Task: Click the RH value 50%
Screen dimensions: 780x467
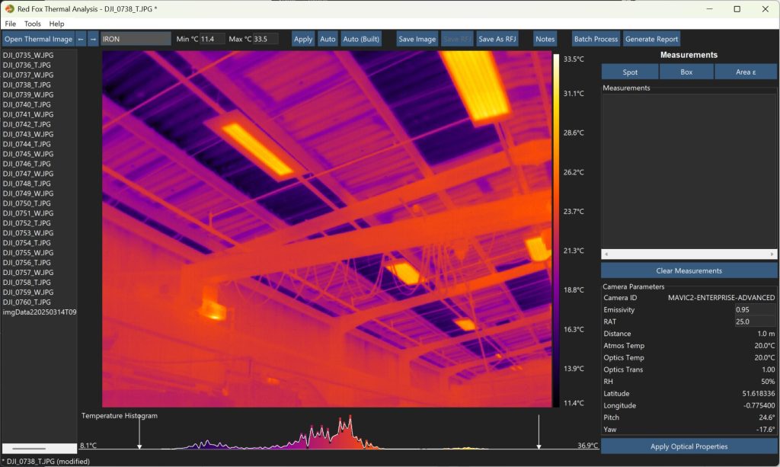Action: (x=768, y=382)
